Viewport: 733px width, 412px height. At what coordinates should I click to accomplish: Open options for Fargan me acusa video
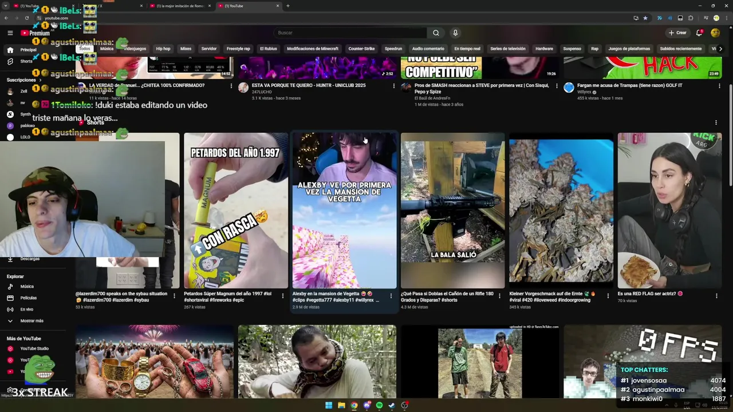click(x=719, y=86)
